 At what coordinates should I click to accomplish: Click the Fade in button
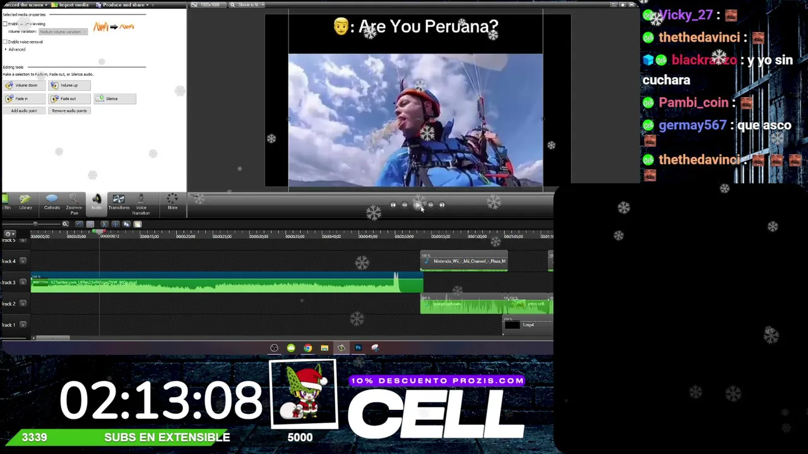click(24, 98)
